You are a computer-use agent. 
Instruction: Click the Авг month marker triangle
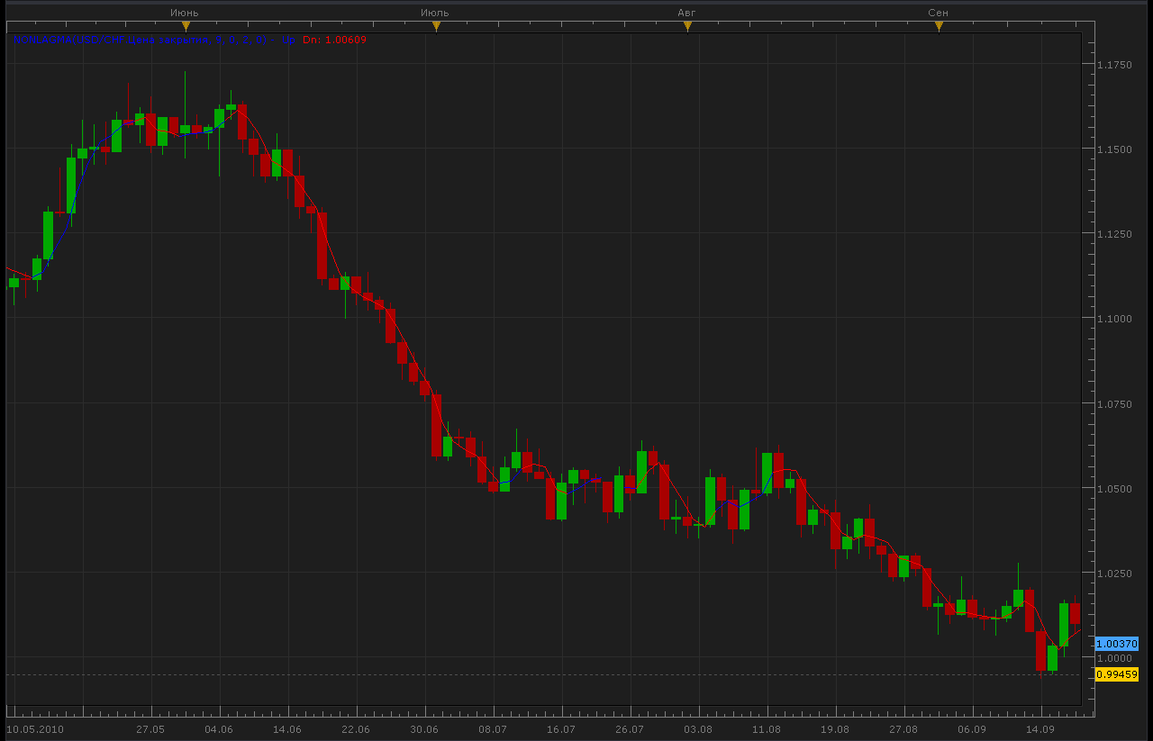point(687,26)
